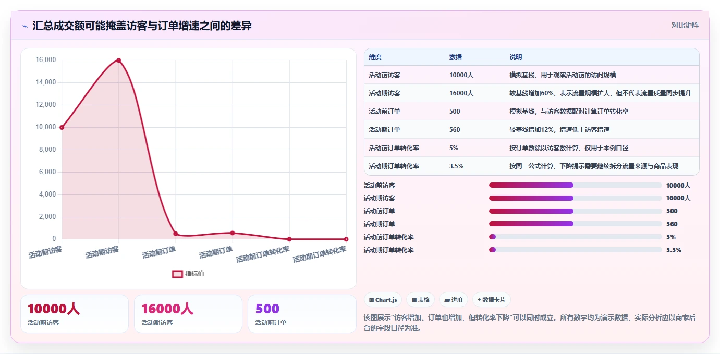Click the footer note starting 该图展示
The width and height of the screenshot is (720, 354).
[530, 323]
